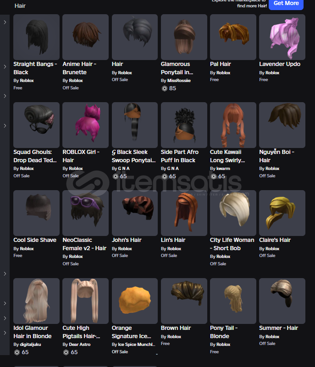Open Claire's Hair yellow ponytail thumbnail
The height and width of the screenshot is (367, 315).
tap(282, 213)
